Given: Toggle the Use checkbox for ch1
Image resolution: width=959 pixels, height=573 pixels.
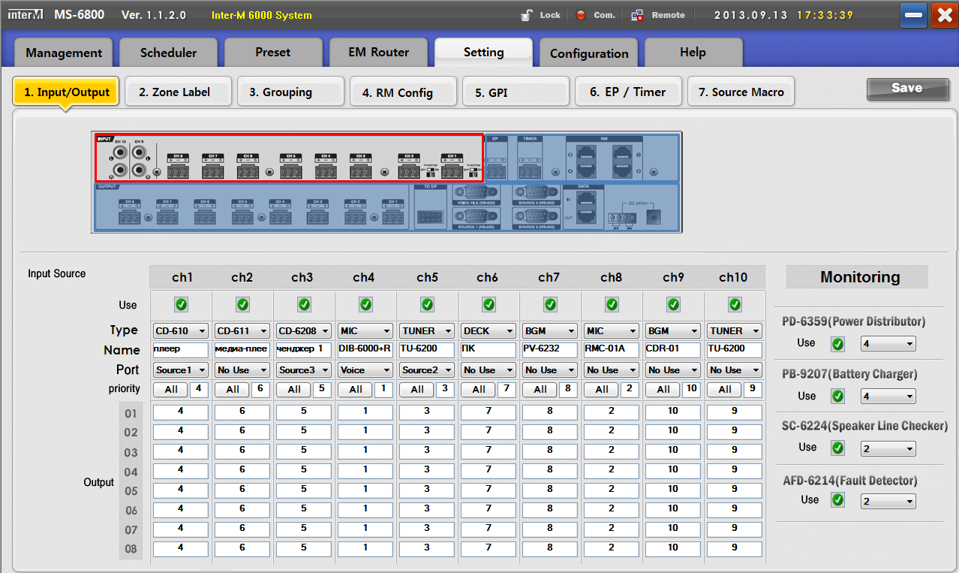Looking at the screenshot, I should point(181,304).
